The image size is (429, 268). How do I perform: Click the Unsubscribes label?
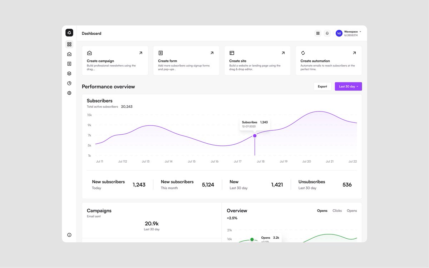coord(312,182)
